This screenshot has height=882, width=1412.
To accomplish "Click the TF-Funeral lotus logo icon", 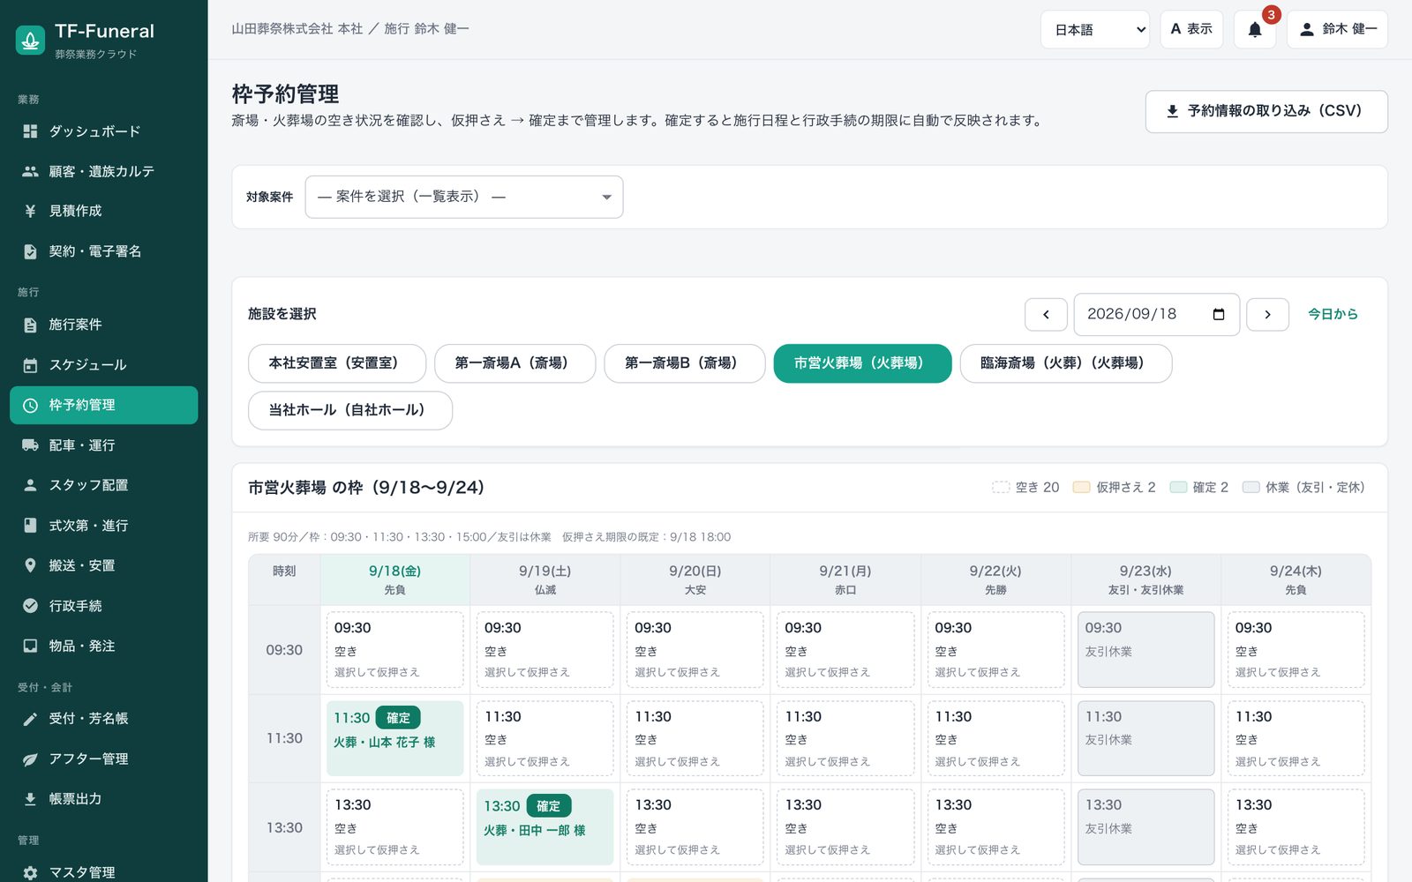I will click(31, 40).
